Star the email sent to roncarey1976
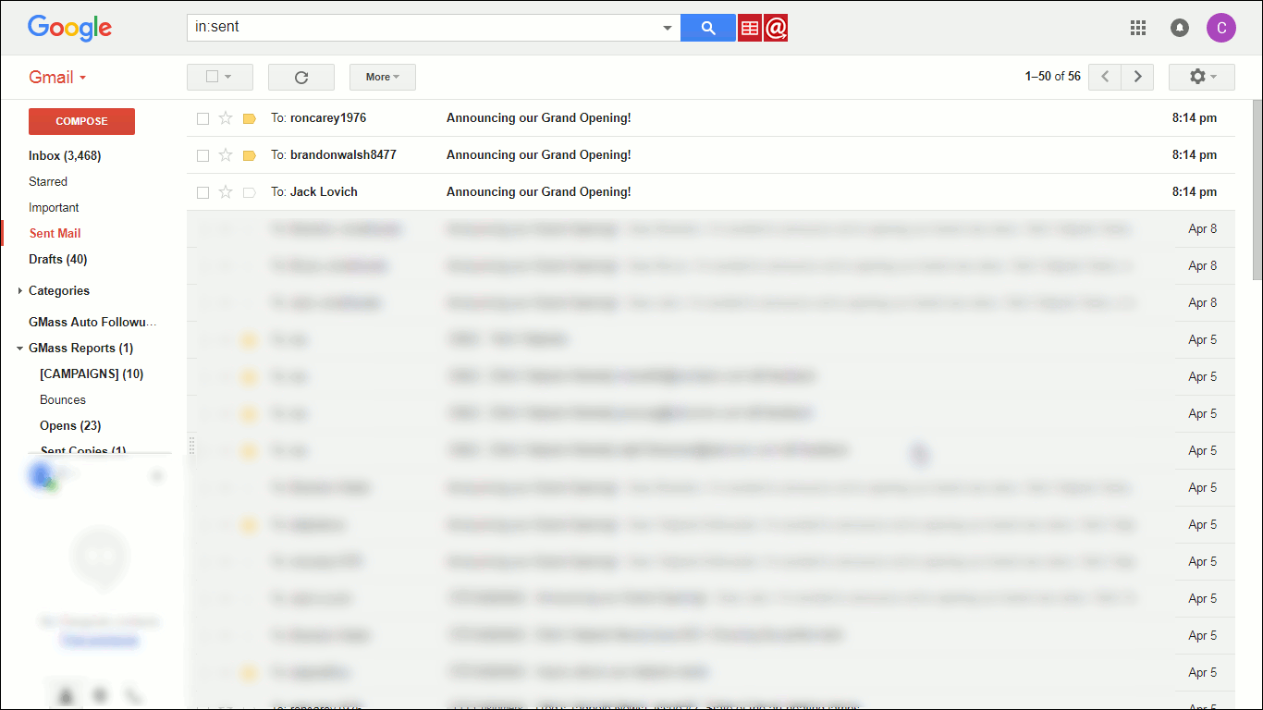Screen dimensions: 1263x710 click(x=225, y=117)
